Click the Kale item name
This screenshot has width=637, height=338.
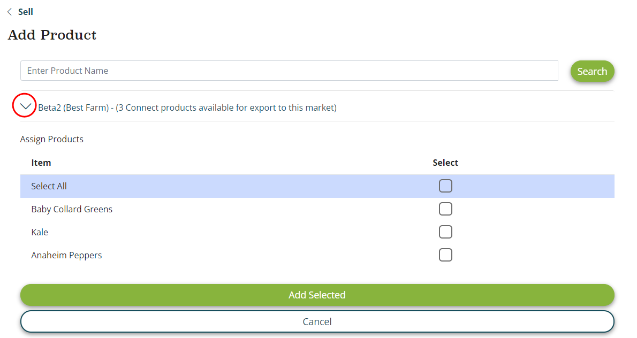pyautogui.click(x=40, y=232)
